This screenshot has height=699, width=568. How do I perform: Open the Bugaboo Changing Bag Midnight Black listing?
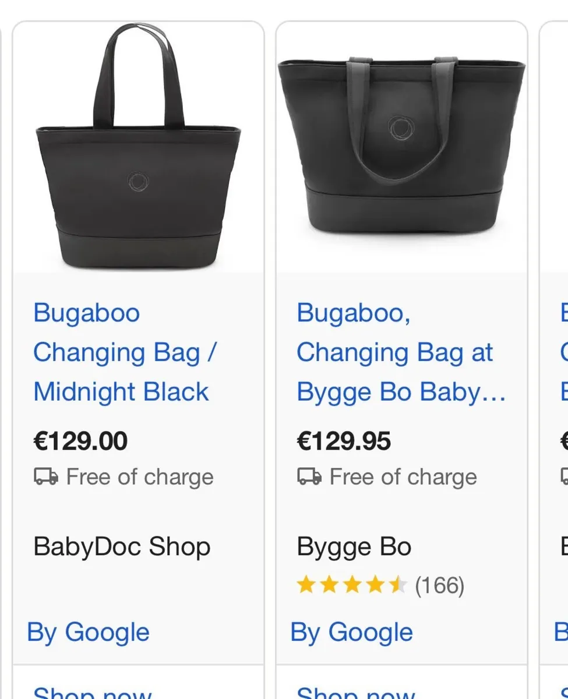pyautogui.click(x=125, y=352)
